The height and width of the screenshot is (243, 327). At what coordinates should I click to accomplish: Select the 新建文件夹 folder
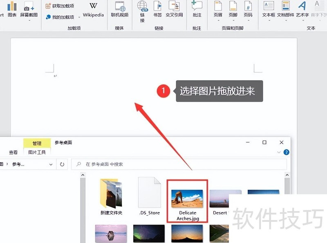click(111, 196)
